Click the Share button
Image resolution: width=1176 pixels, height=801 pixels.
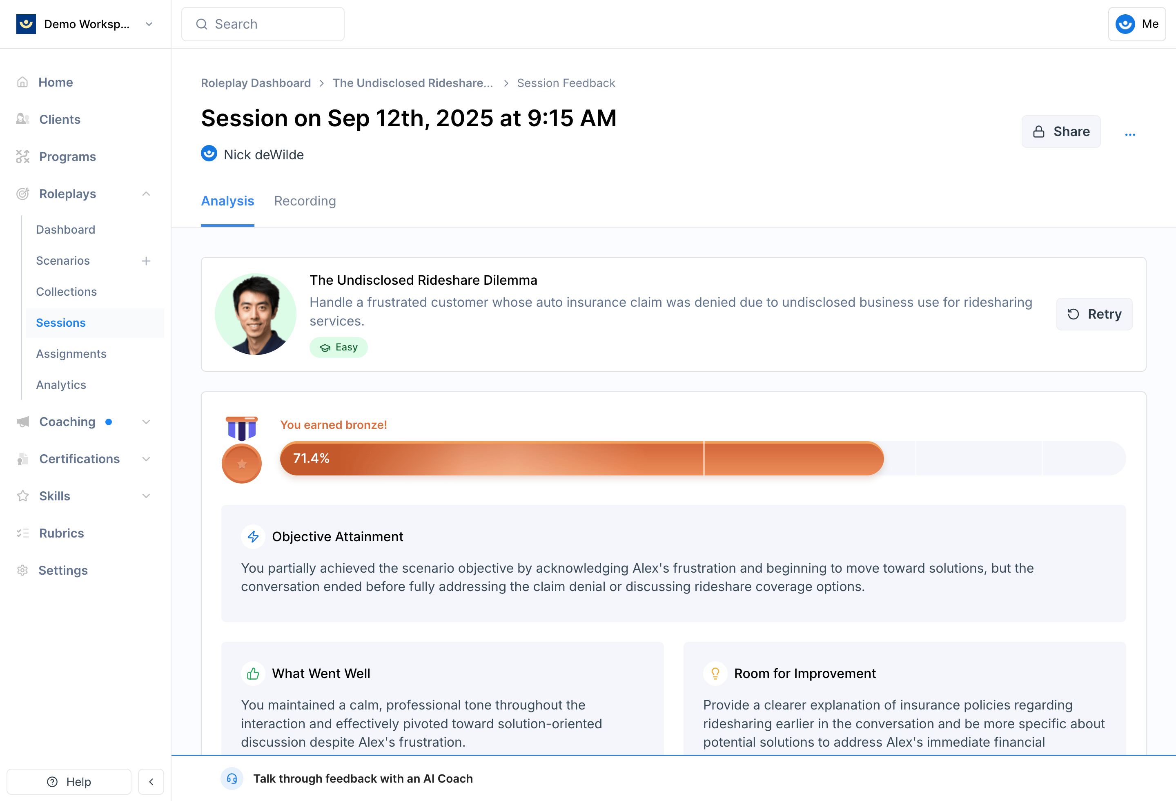(x=1060, y=132)
